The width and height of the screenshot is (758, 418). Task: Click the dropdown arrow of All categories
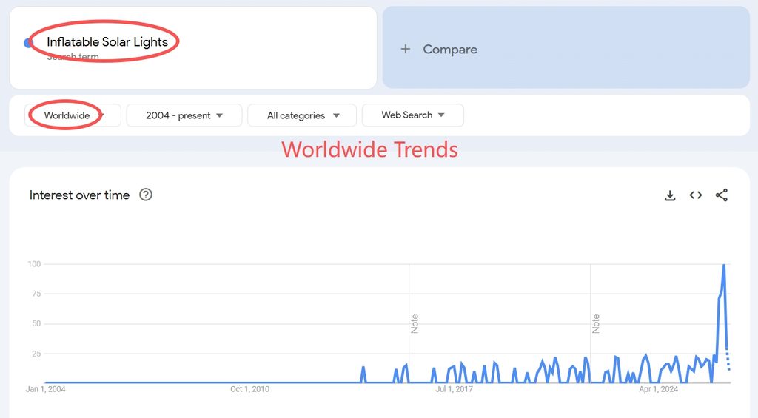pos(337,115)
